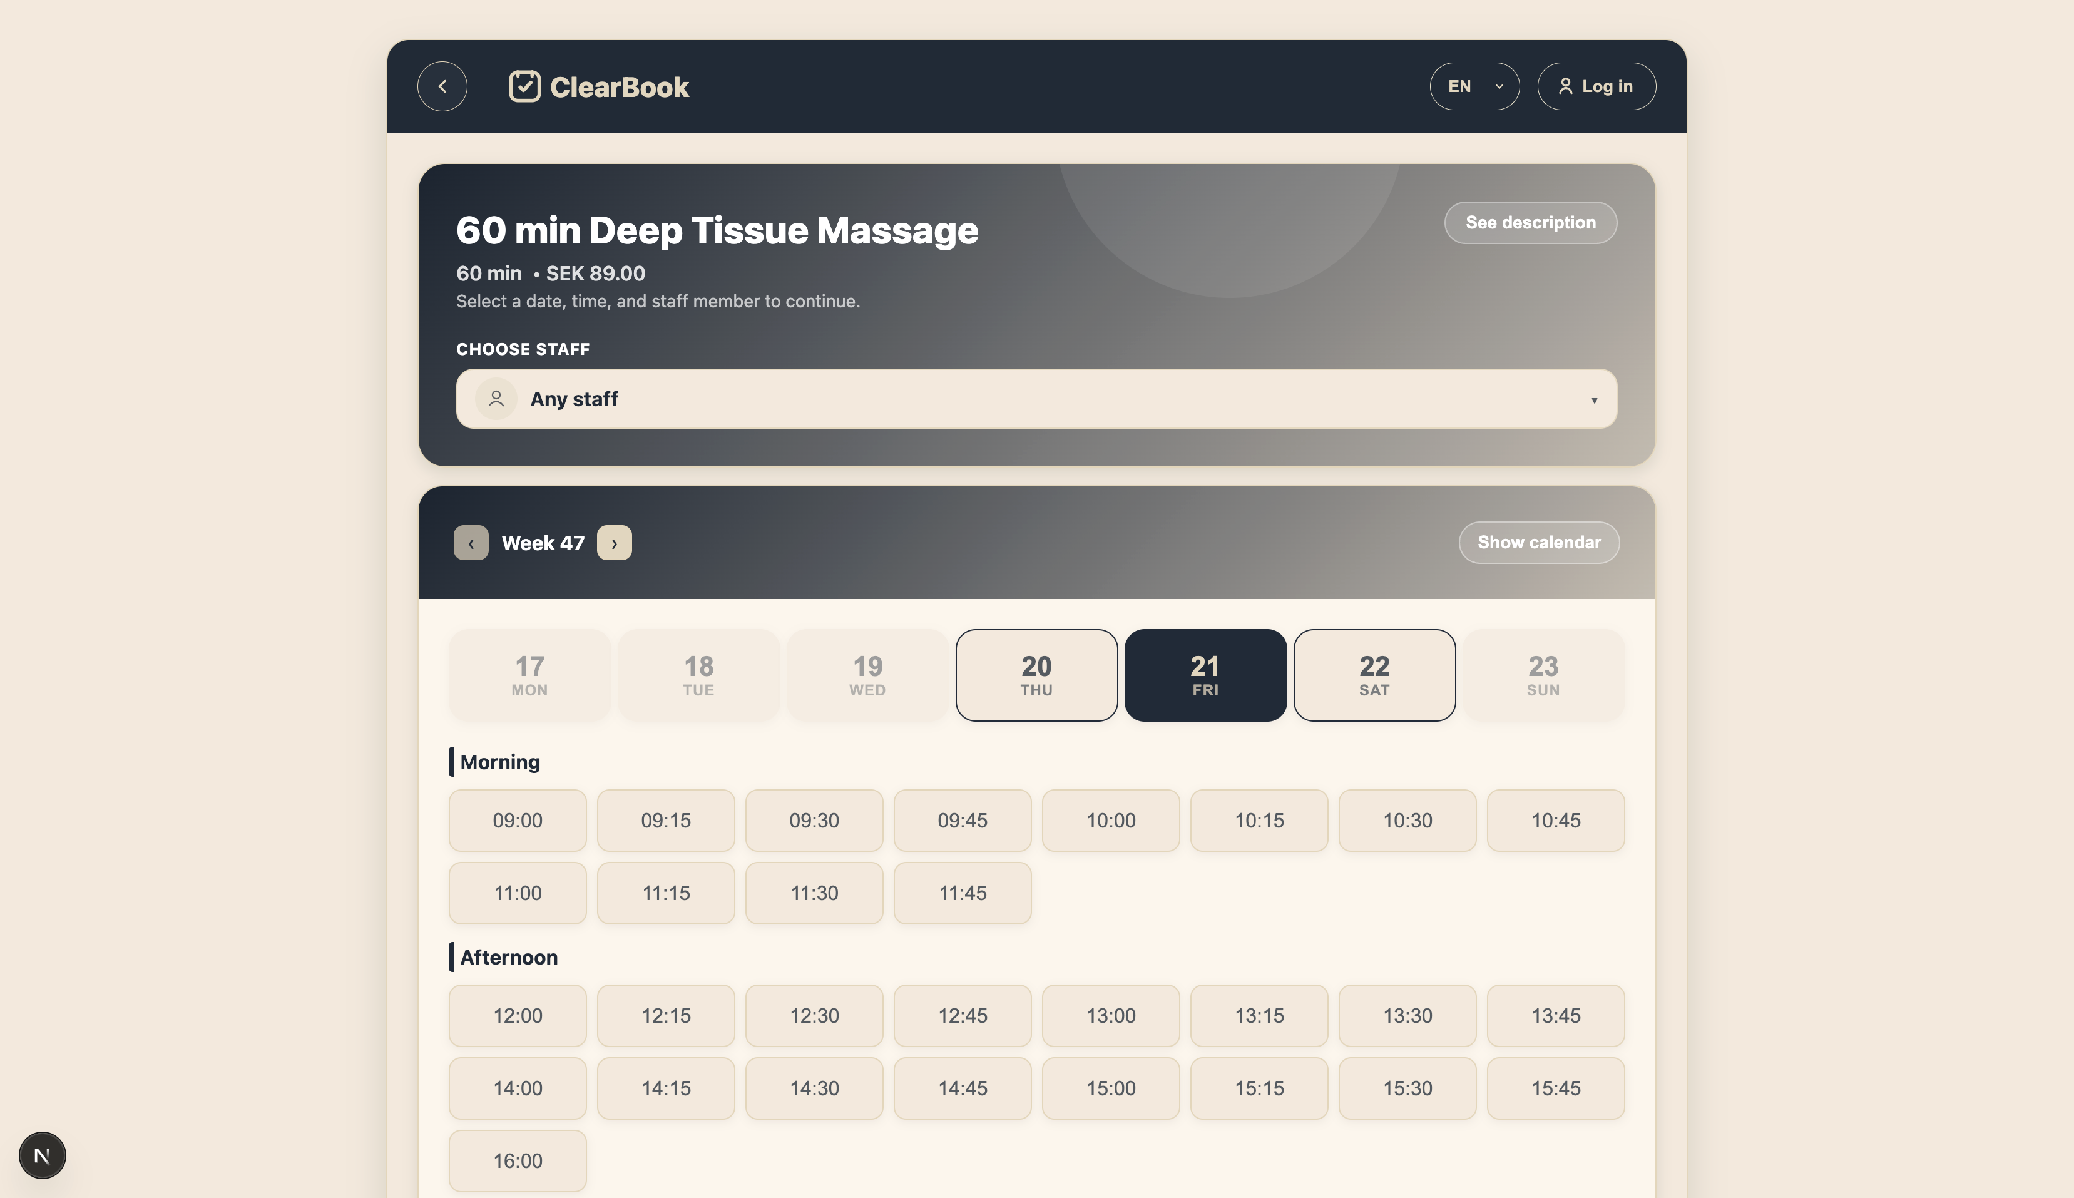The width and height of the screenshot is (2074, 1198).
Task: Select Saturday the 22nd
Action: (1374, 675)
